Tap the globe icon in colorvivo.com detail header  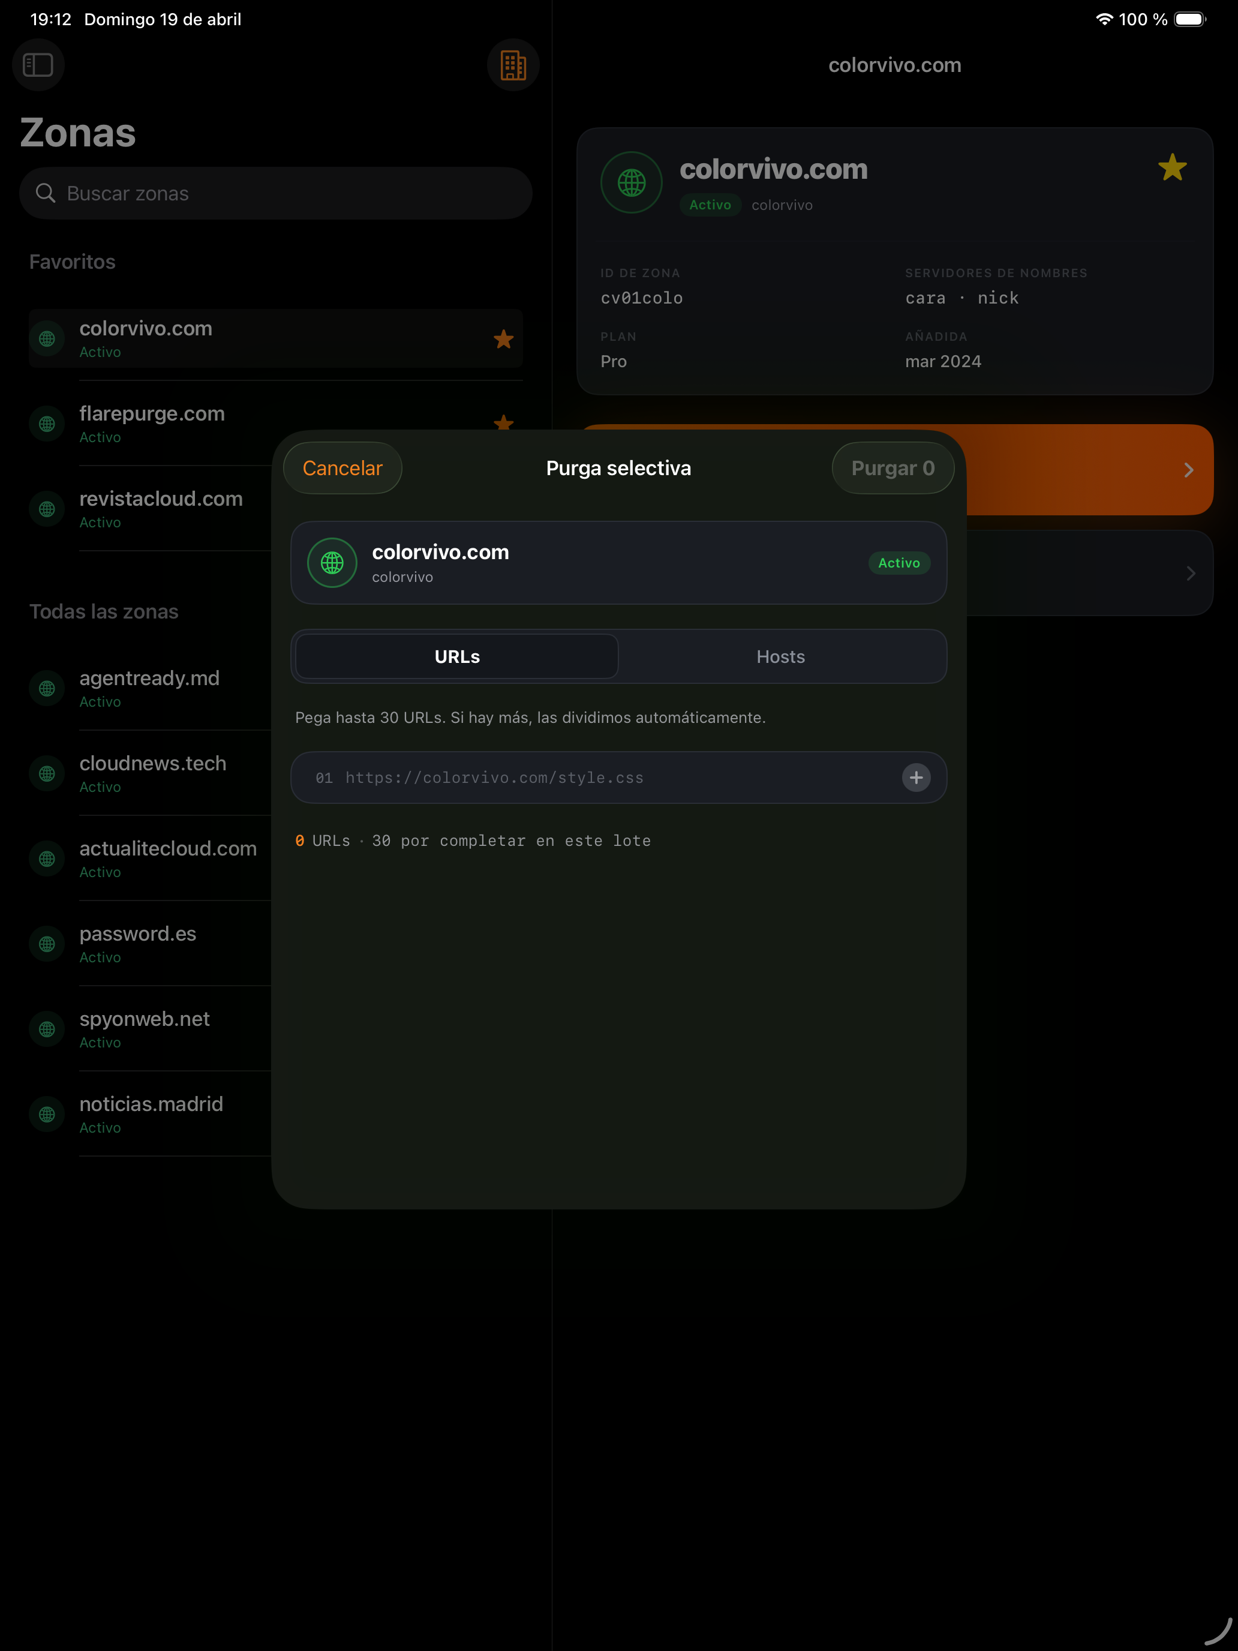[x=630, y=182]
